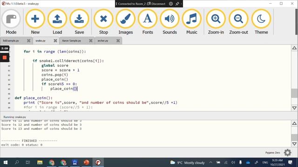Click output line 'Score is 12'
This screenshot has height=167, width=298.
point(41,125)
